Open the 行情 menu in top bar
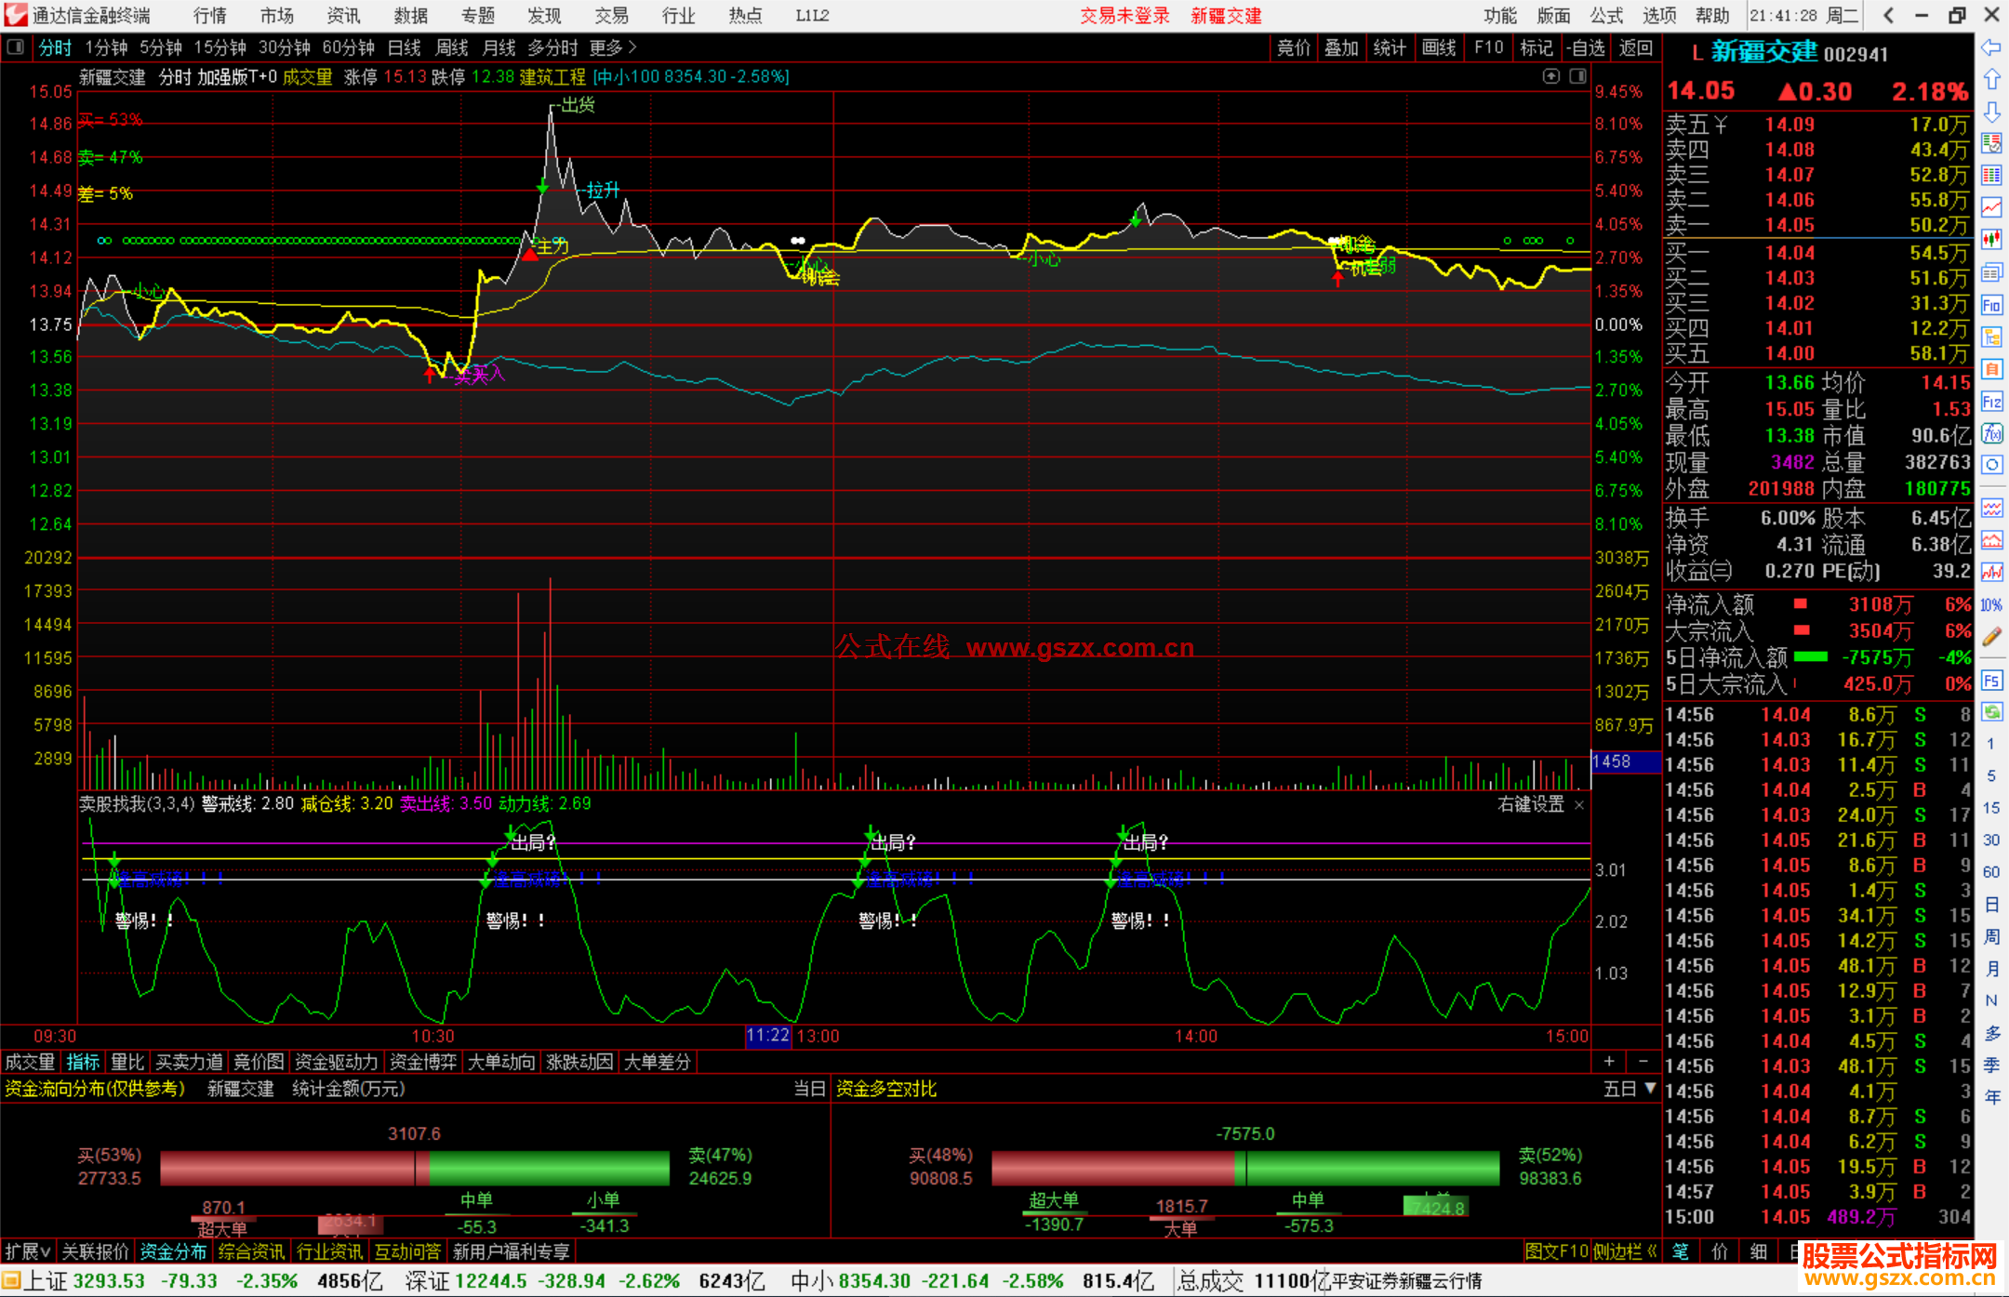The height and width of the screenshot is (1297, 2009). pyautogui.click(x=209, y=16)
